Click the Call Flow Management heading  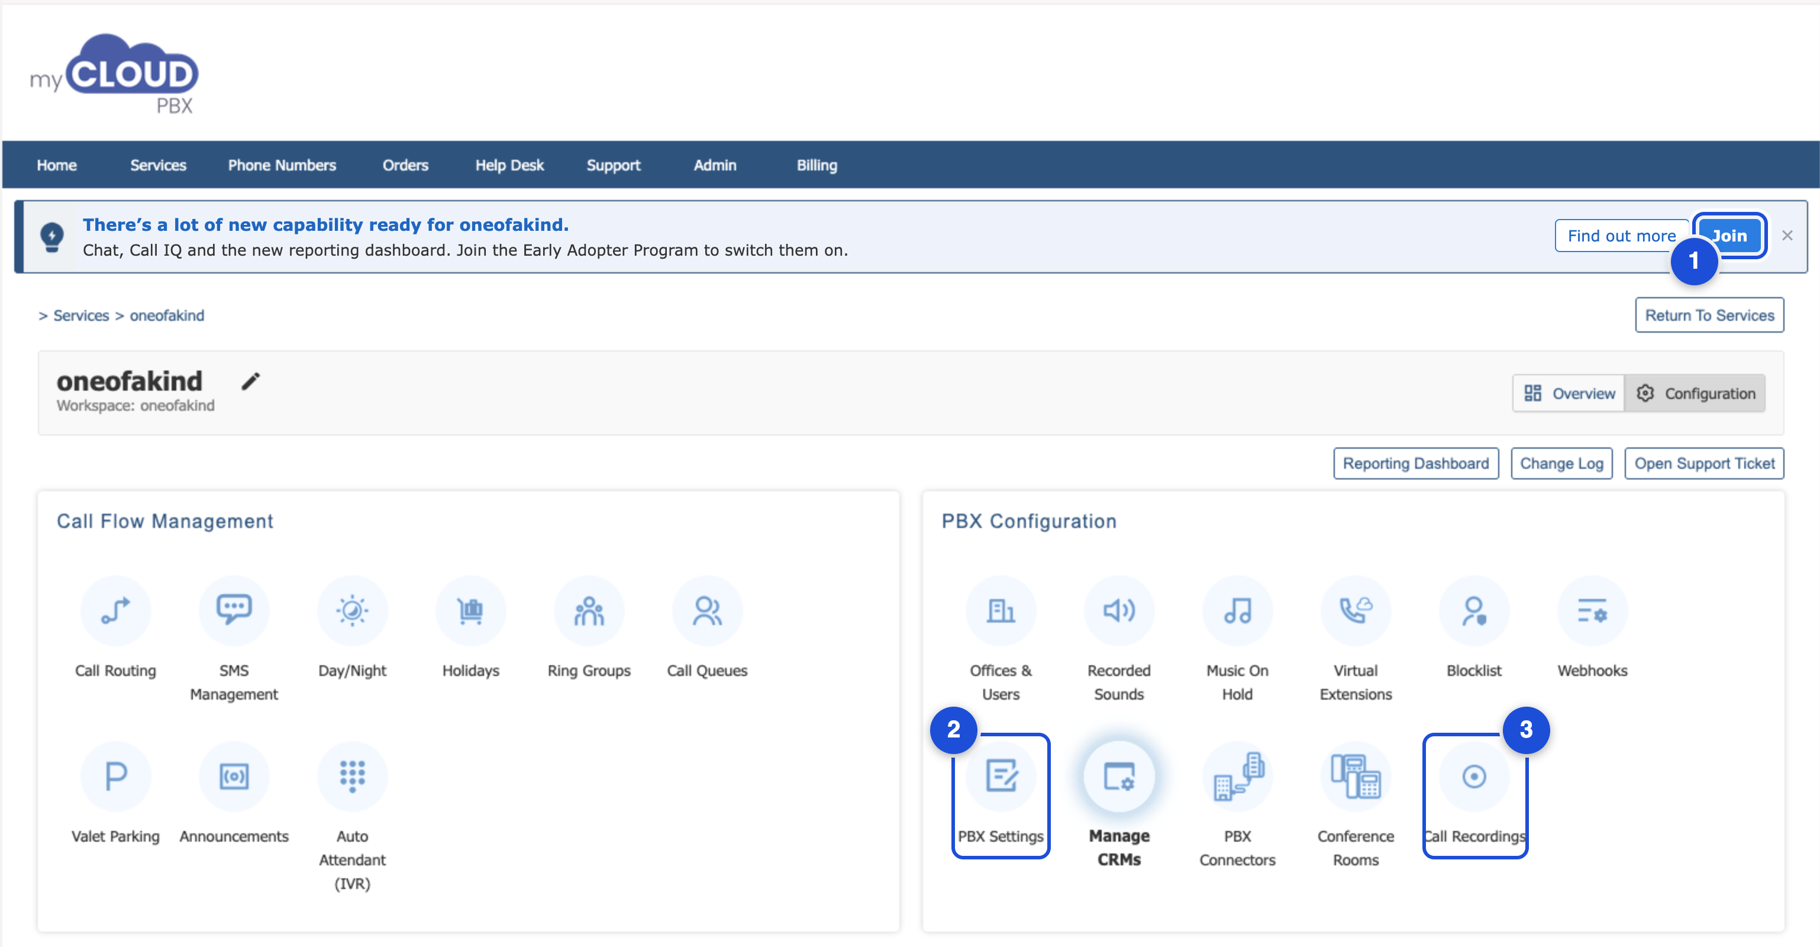tap(164, 521)
